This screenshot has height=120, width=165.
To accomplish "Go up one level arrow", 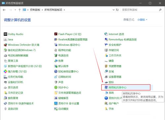I will [x=19, y=10].
